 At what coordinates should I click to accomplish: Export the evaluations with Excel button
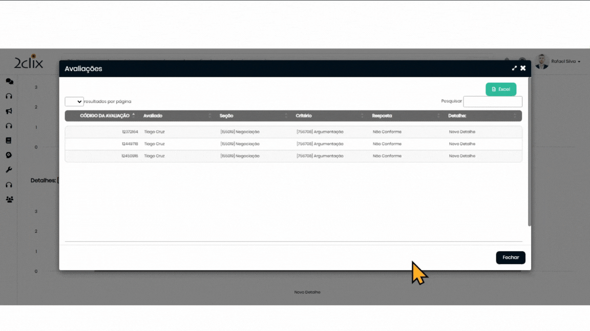[500, 89]
